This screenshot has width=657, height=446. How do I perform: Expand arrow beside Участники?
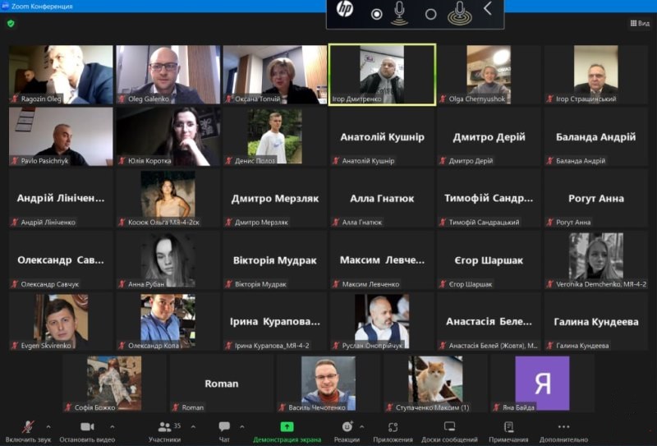click(193, 427)
